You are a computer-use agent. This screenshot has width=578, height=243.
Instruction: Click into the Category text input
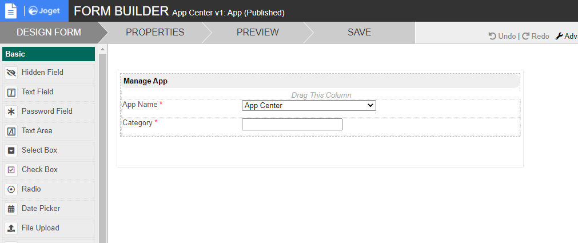292,124
